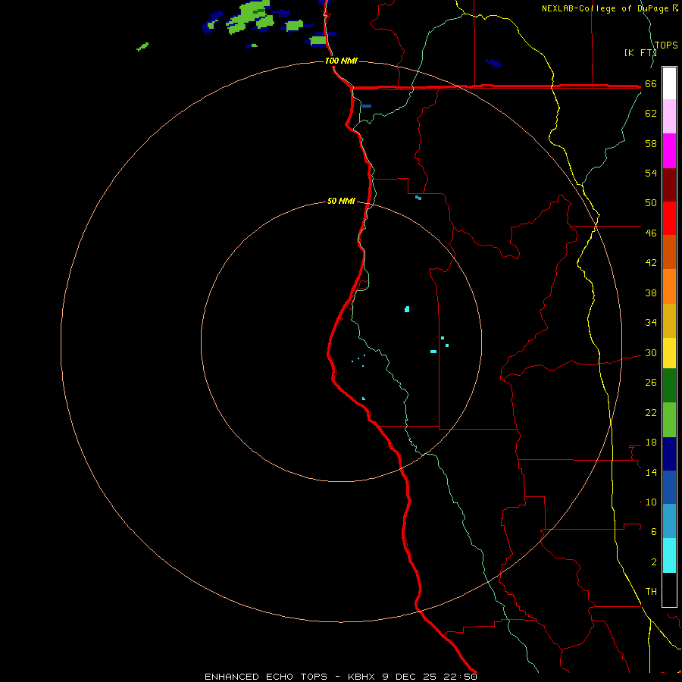Click the 'K FT' units label
This screenshot has height=682, width=682.
click(640, 52)
